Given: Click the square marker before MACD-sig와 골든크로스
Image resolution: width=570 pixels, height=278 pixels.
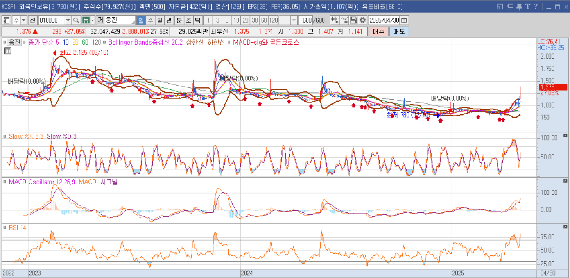Looking at the screenshot, I should click(229, 42).
